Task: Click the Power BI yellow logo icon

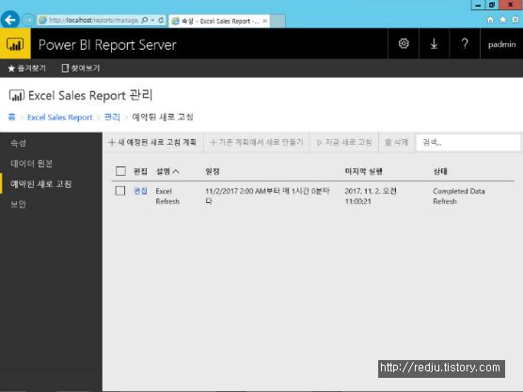Action: 15,43
